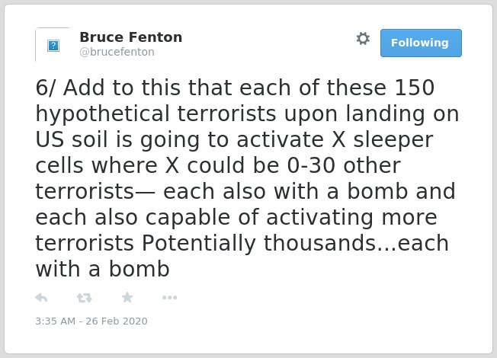Open Bruce Fenton's profile via display name

coord(131,37)
